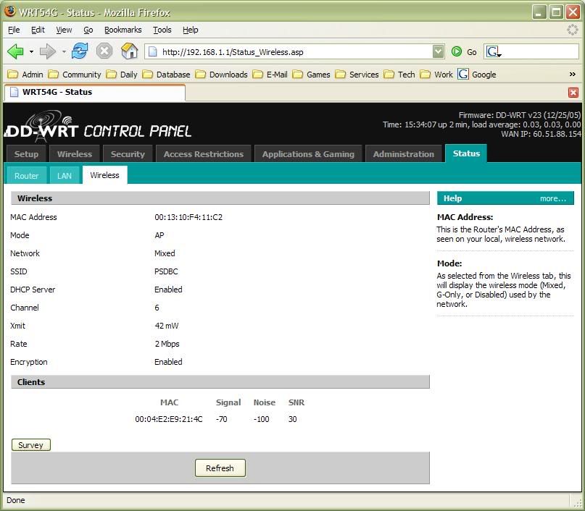The width and height of the screenshot is (585, 511).
Task: Click the Forward arrow navigation icon
Action: (x=47, y=51)
